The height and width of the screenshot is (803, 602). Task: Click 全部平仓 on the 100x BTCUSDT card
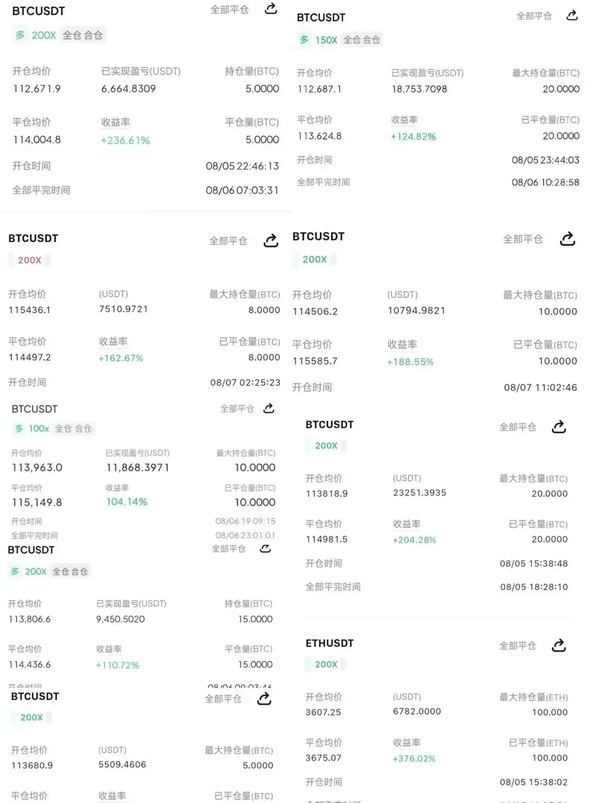pyautogui.click(x=237, y=409)
